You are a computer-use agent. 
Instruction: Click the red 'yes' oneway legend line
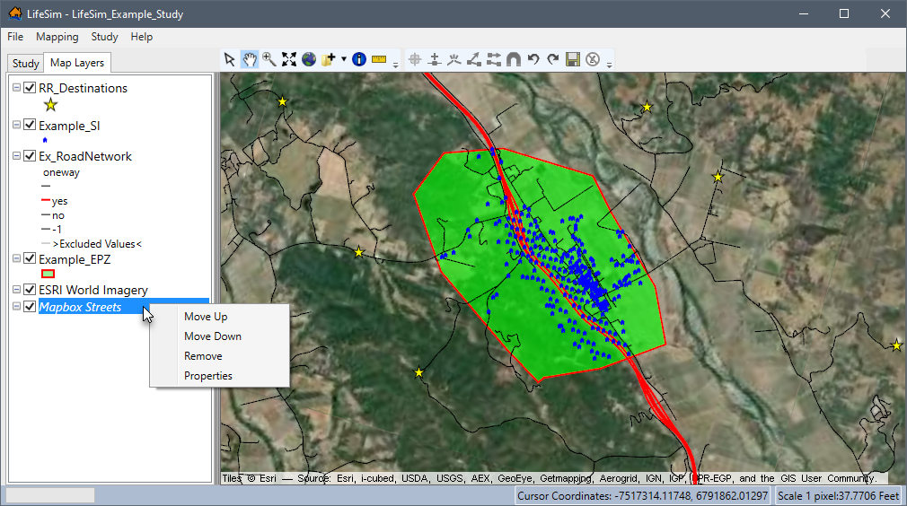click(x=46, y=200)
